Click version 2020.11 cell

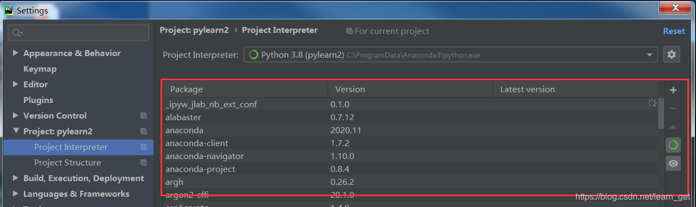coord(346,130)
